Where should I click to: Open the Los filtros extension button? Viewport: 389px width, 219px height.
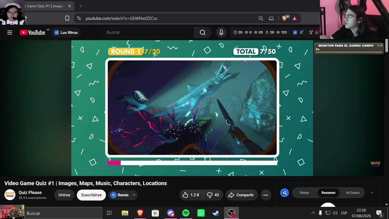pyautogui.click(x=66, y=33)
